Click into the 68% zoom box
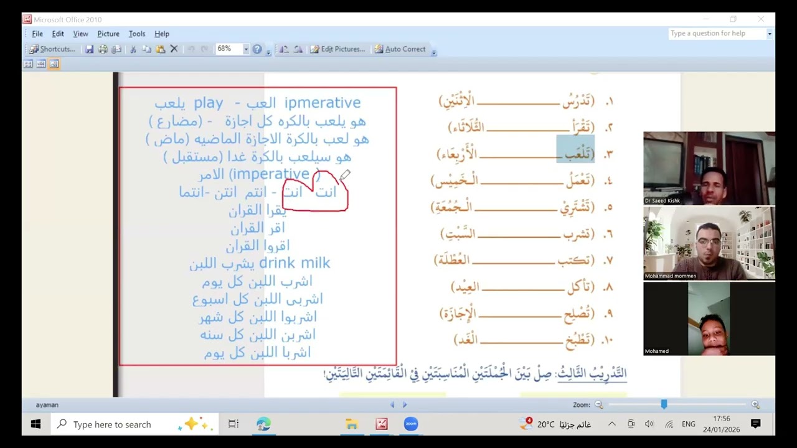The width and height of the screenshot is (797, 448). click(229, 49)
